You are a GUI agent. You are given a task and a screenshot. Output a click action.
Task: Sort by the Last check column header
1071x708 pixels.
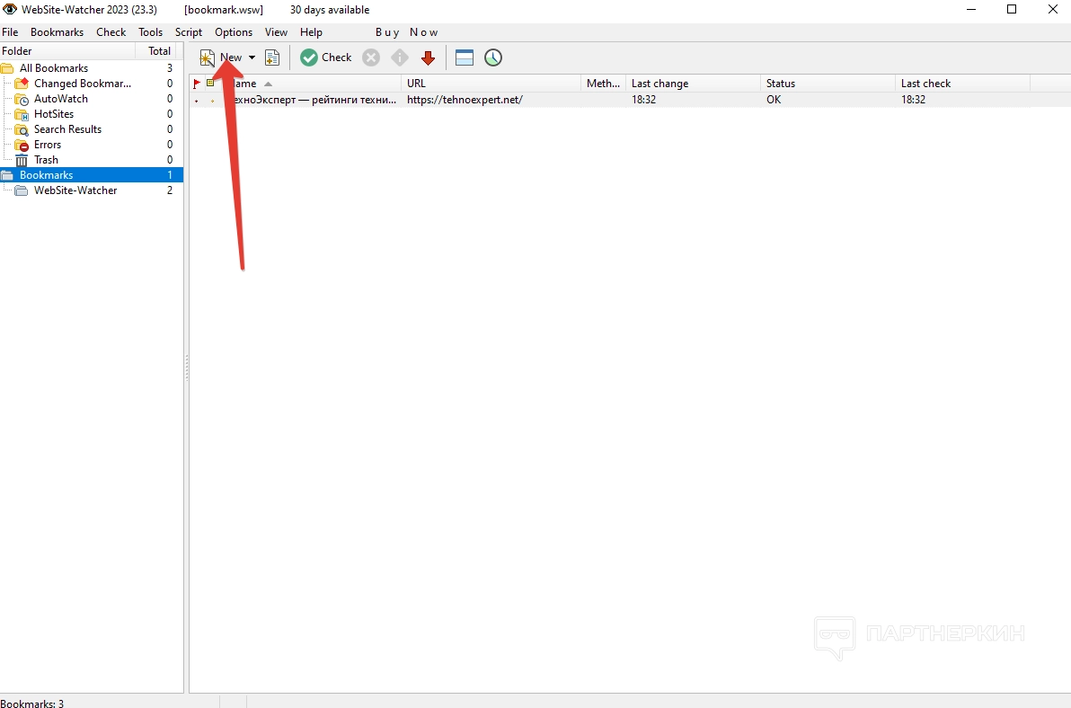(962, 84)
